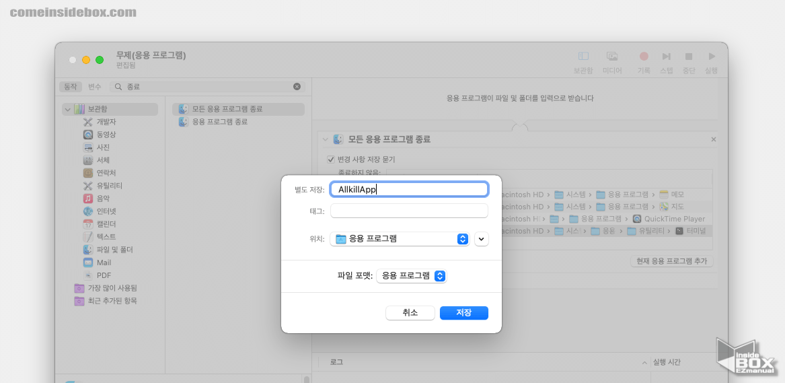Click the 보관함 toolbar icon
This screenshot has width=785, height=383.
pyautogui.click(x=583, y=56)
